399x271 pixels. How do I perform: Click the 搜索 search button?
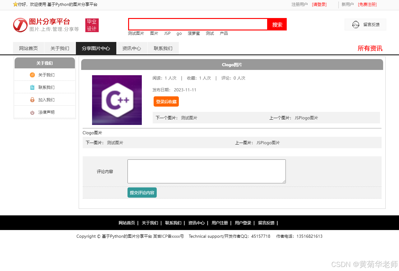(x=277, y=24)
